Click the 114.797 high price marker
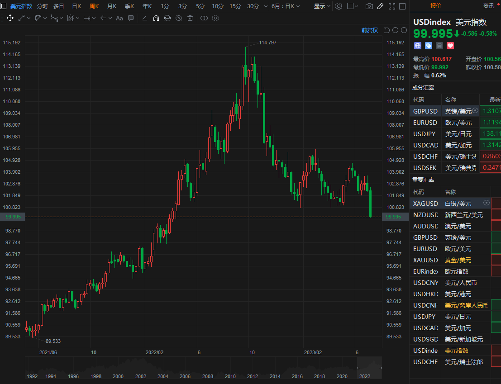The height and width of the screenshot is (384, 501). pyautogui.click(x=267, y=43)
